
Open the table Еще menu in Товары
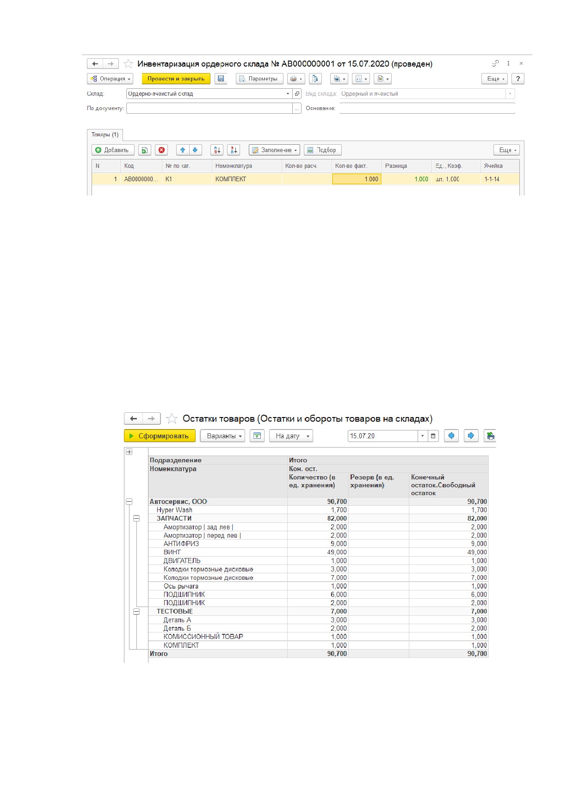click(507, 150)
